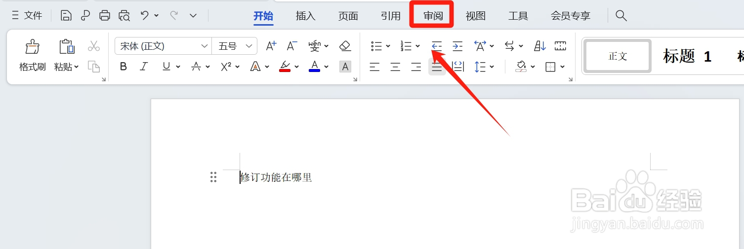The image size is (744, 249).
Task: Open font group dialog launcher
Action: tap(355, 79)
